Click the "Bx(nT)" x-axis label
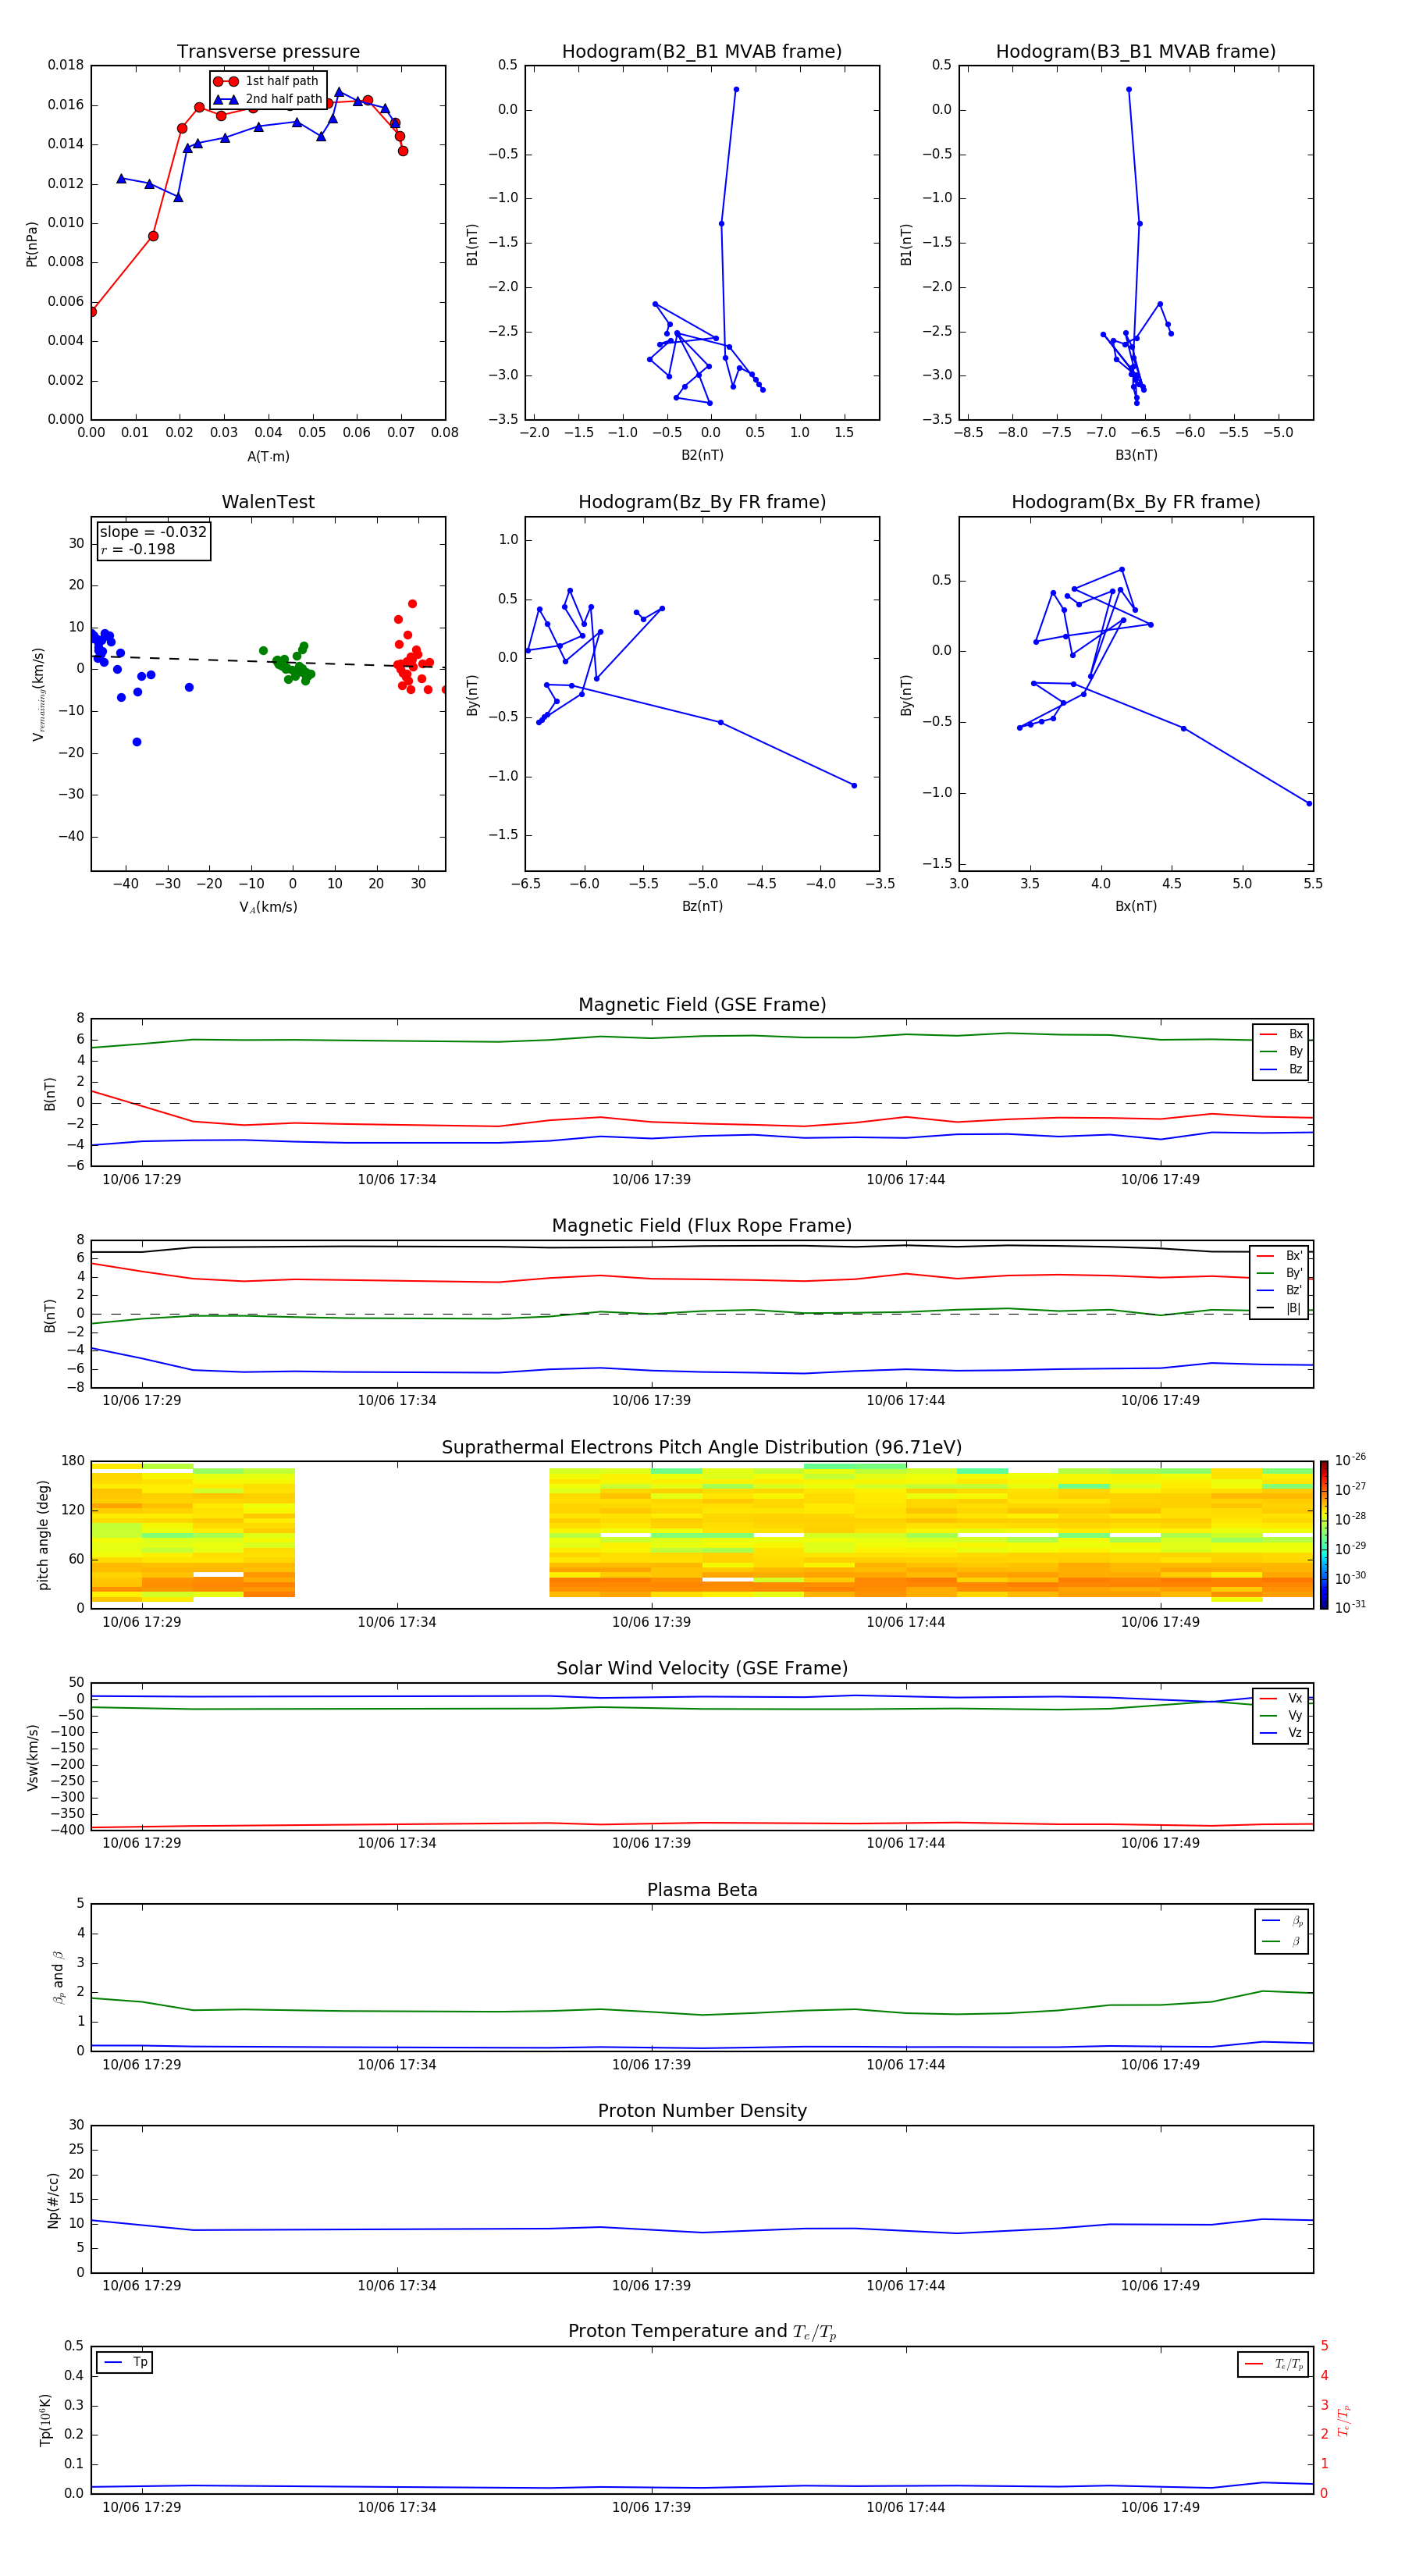The image size is (1405, 2576). (1136, 906)
